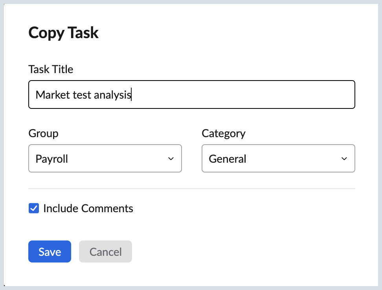
Task: Focus the Task Title input field
Action: point(192,94)
